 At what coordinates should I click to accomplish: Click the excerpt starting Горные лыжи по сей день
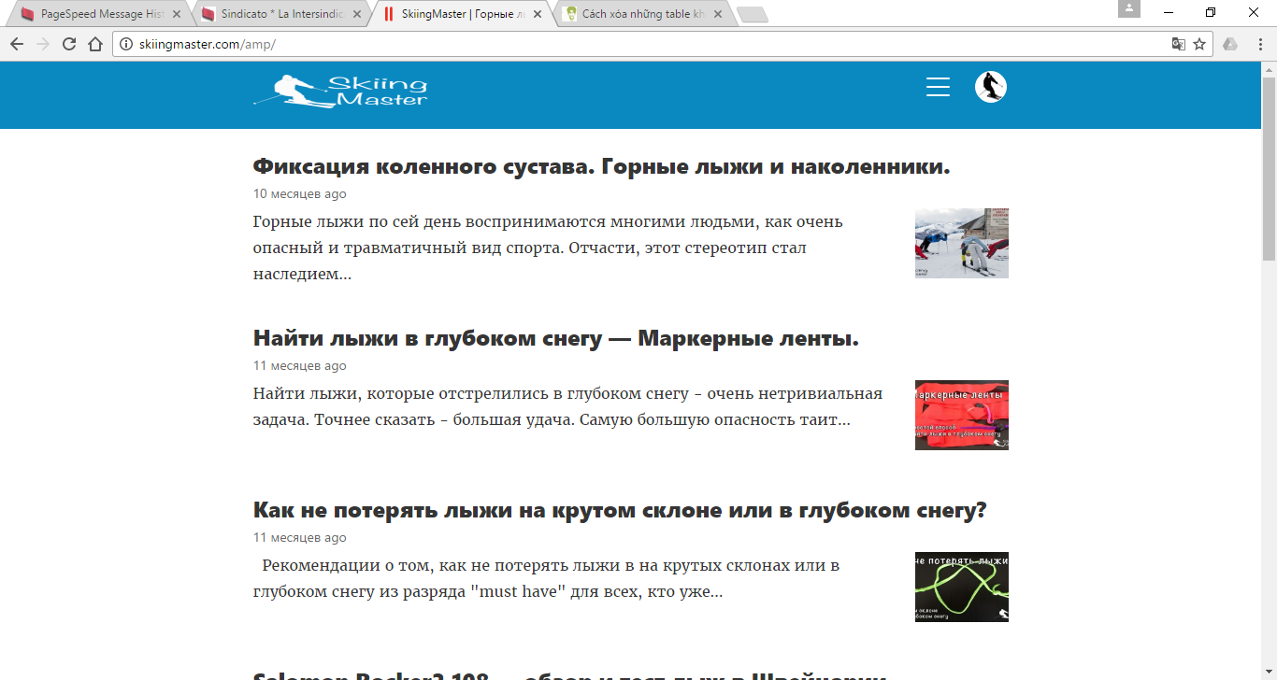click(x=548, y=248)
